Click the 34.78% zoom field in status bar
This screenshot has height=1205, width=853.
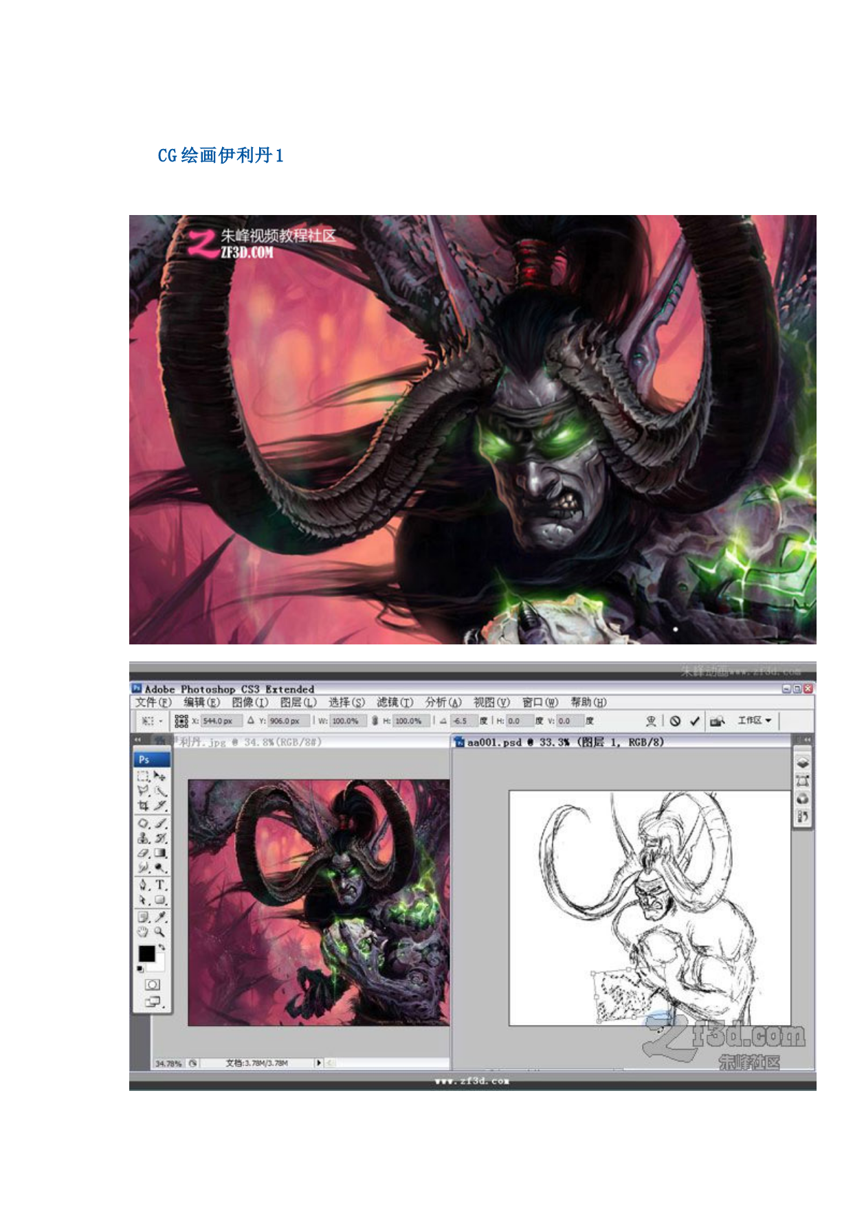coord(169,1063)
